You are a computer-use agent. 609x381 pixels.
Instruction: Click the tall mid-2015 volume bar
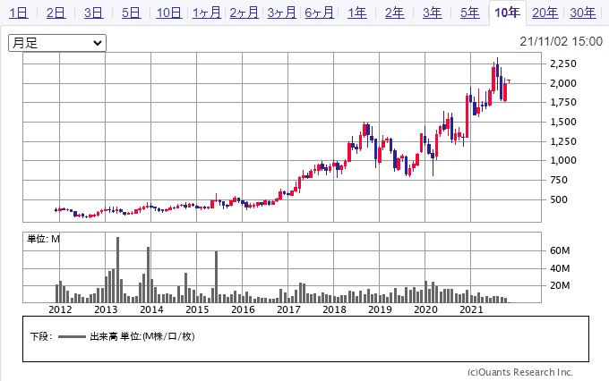(x=217, y=277)
